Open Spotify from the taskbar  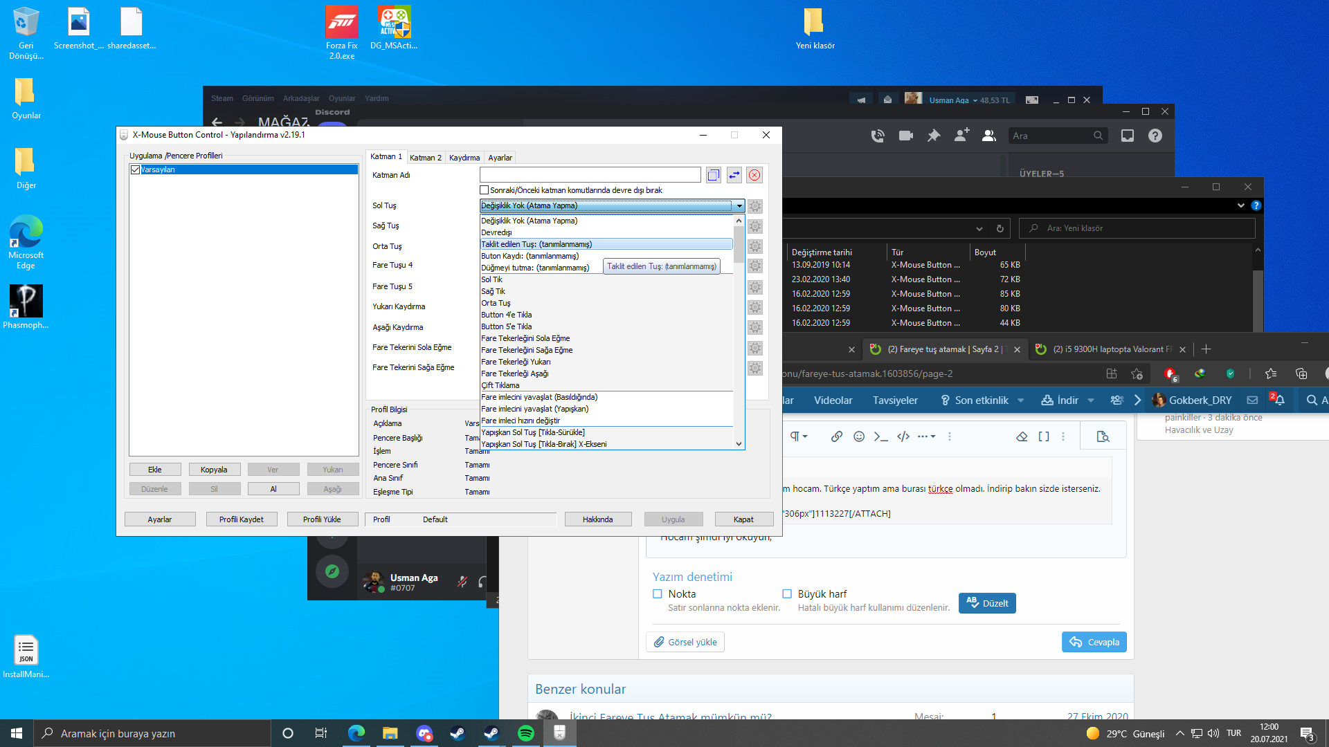(526, 733)
